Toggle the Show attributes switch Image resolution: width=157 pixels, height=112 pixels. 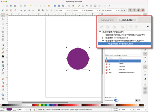point(116,100)
